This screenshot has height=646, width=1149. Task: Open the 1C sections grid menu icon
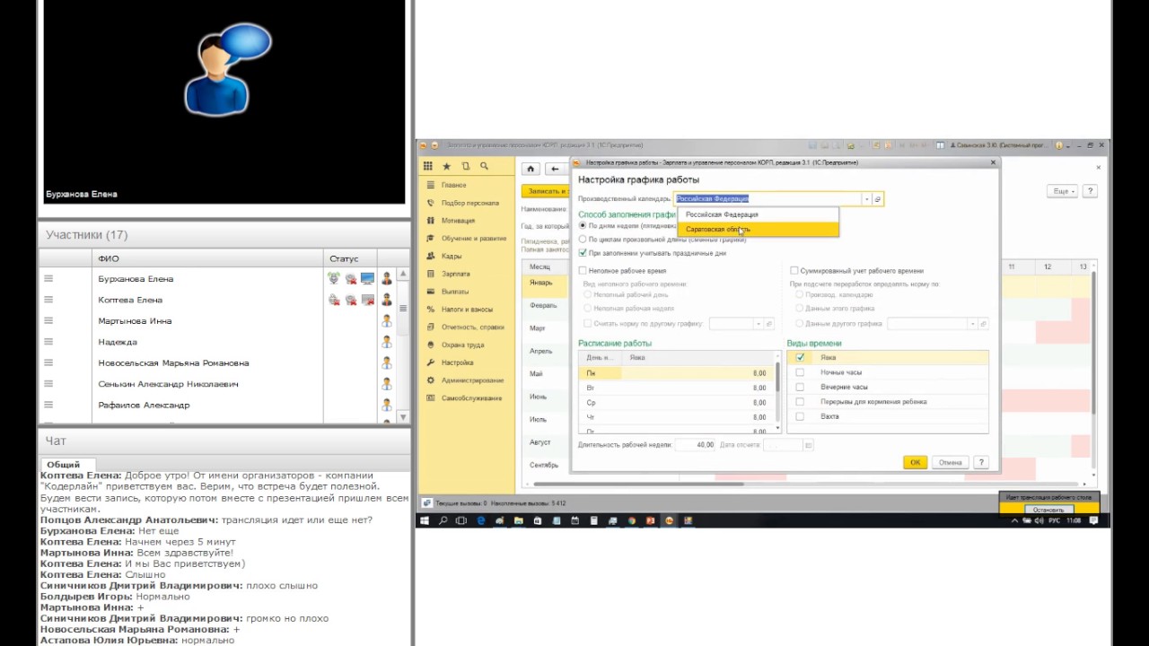point(428,166)
